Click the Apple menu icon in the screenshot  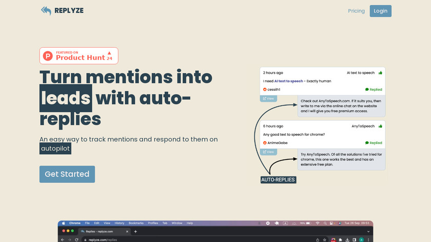(x=64, y=223)
